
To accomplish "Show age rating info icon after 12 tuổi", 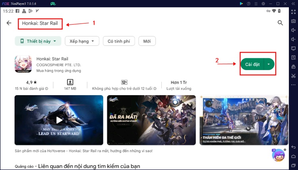I will point(155,88).
